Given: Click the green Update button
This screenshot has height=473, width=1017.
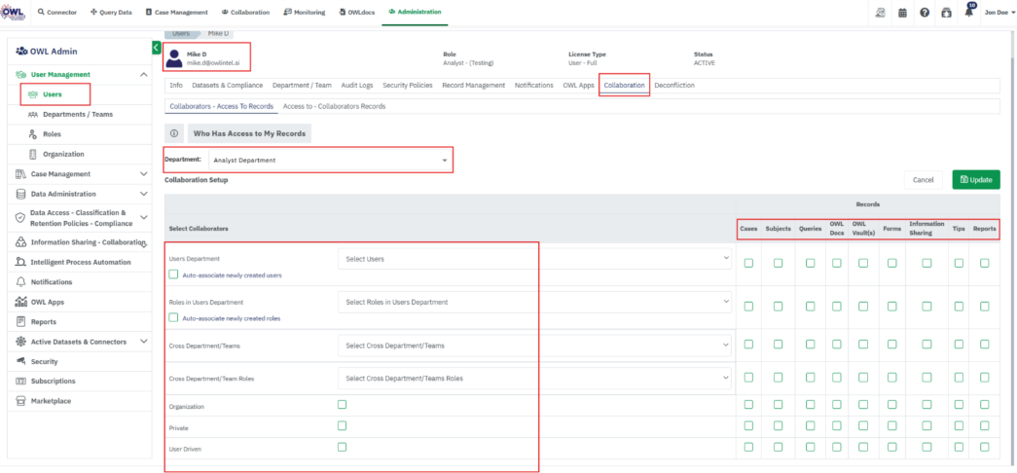Looking at the screenshot, I should click(975, 180).
